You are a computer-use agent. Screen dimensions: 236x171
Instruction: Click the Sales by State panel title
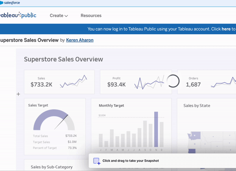tap(197, 106)
